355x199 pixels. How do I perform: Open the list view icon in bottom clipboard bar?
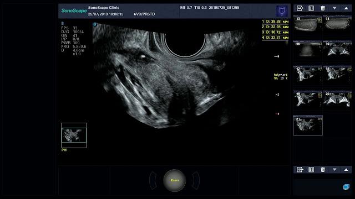pyautogui.click(x=311, y=170)
